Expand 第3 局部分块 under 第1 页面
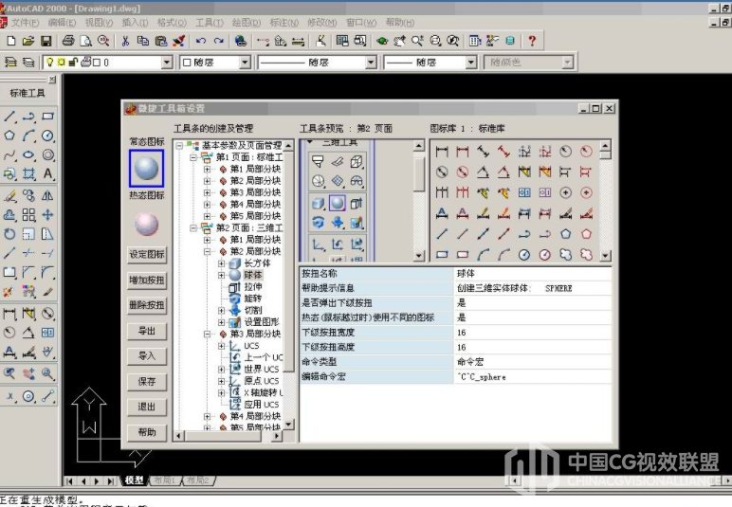Image resolution: width=732 pixels, height=507 pixels. click(208, 192)
